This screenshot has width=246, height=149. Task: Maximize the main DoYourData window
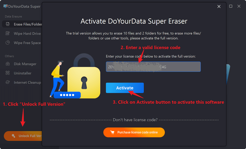click(231, 6)
